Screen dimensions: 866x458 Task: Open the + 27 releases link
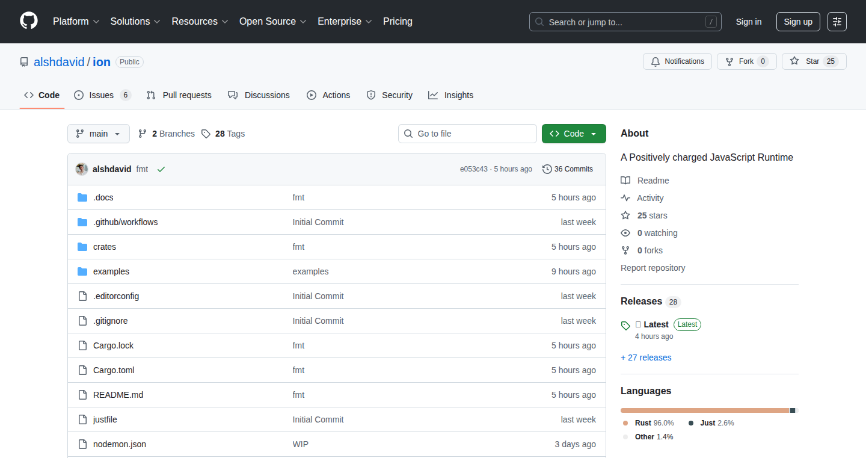[646, 357]
